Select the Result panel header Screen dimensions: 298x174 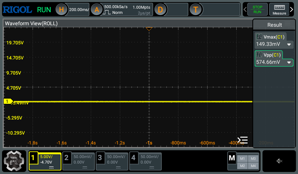coord(274,25)
